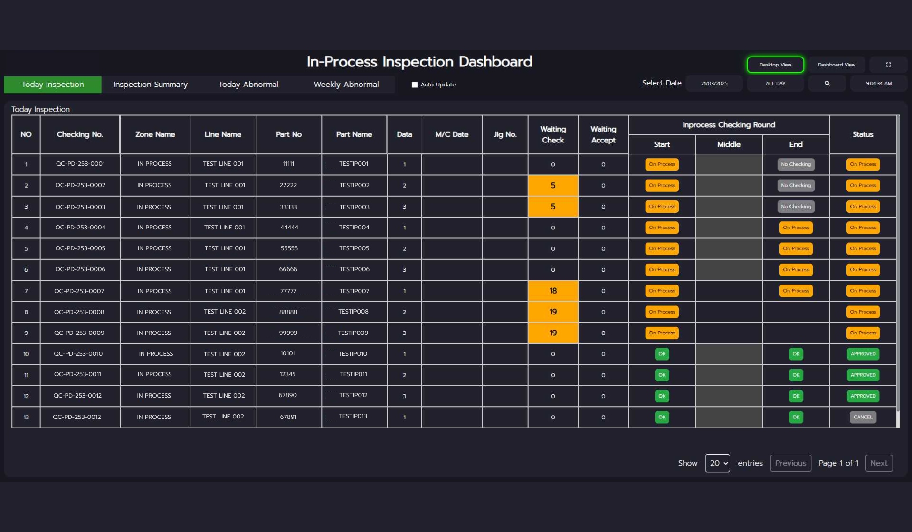912x532 pixels.
Task: Switch to Dashboard View mode
Action: coord(836,65)
